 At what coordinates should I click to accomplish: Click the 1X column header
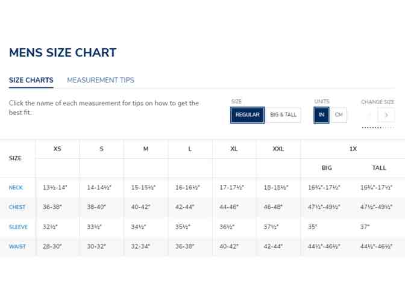click(353, 149)
